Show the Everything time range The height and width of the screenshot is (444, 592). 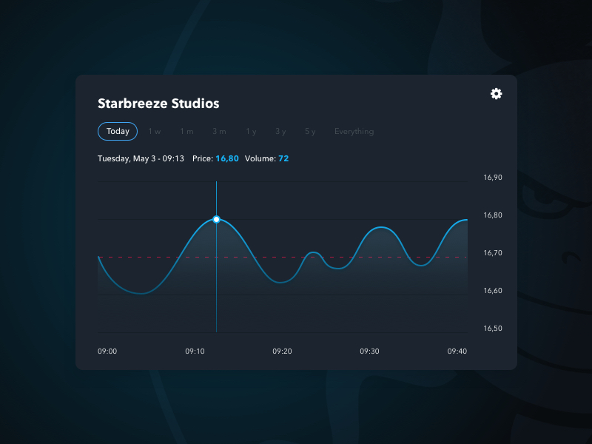click(x=354, y=132)
